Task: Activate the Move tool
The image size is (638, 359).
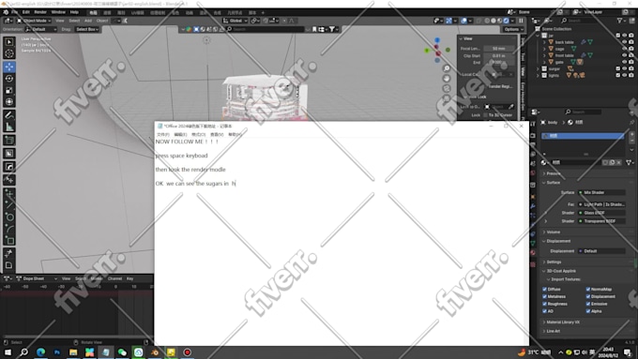Action: coord(9,67)
